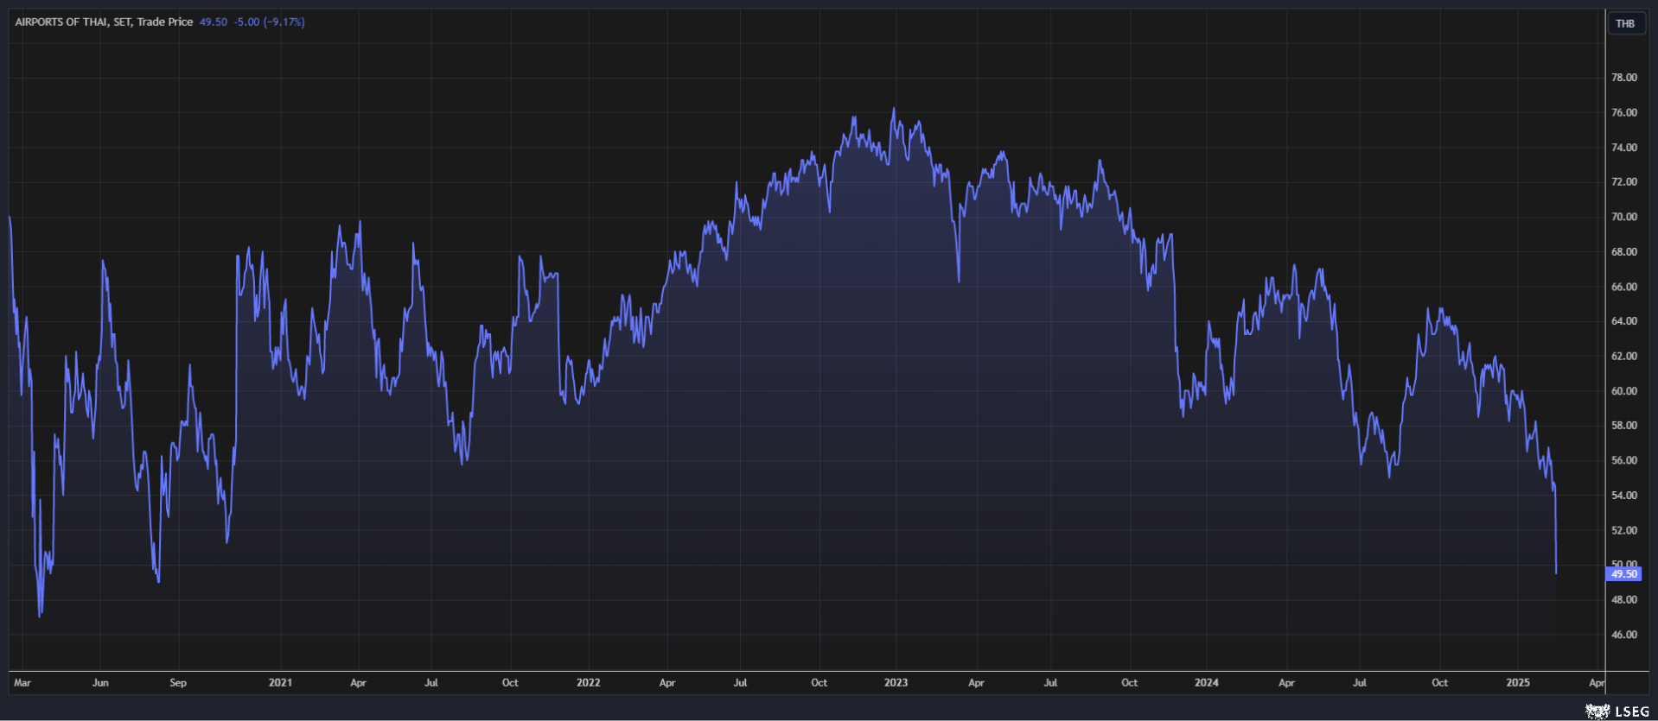Click the 2021 label on time axis
The height and width of the screenshot is (721, 1658).
click(x=280, y=682)
